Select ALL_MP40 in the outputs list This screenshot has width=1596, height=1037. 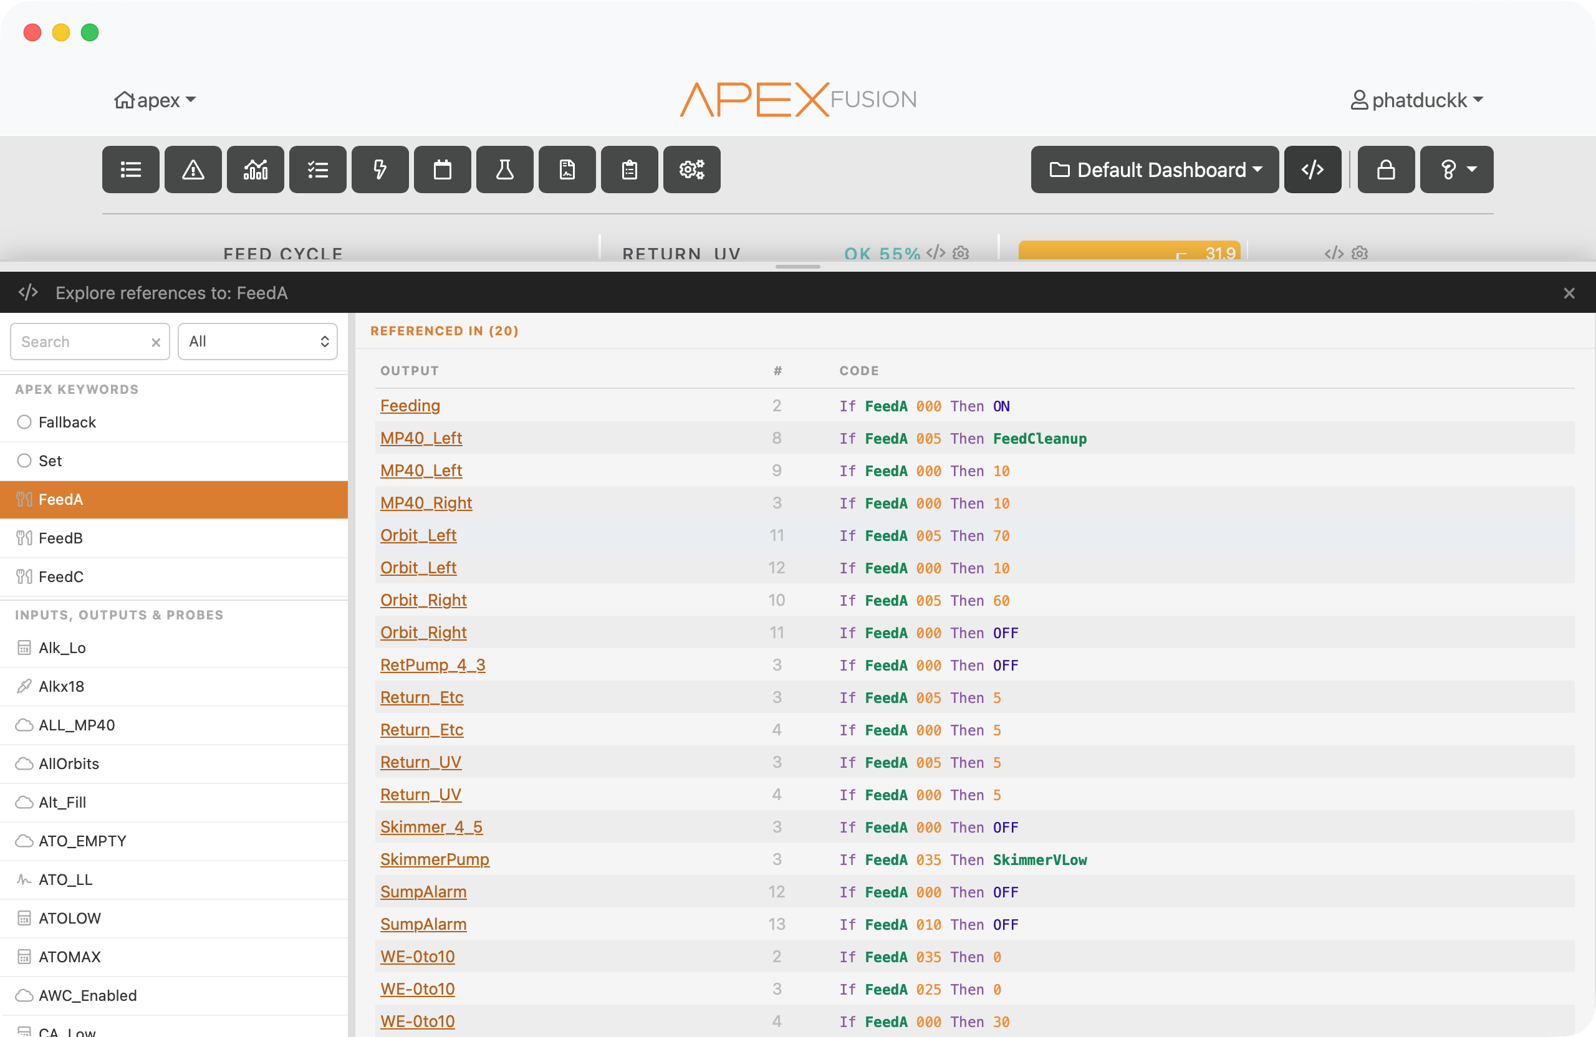point(174,725)
